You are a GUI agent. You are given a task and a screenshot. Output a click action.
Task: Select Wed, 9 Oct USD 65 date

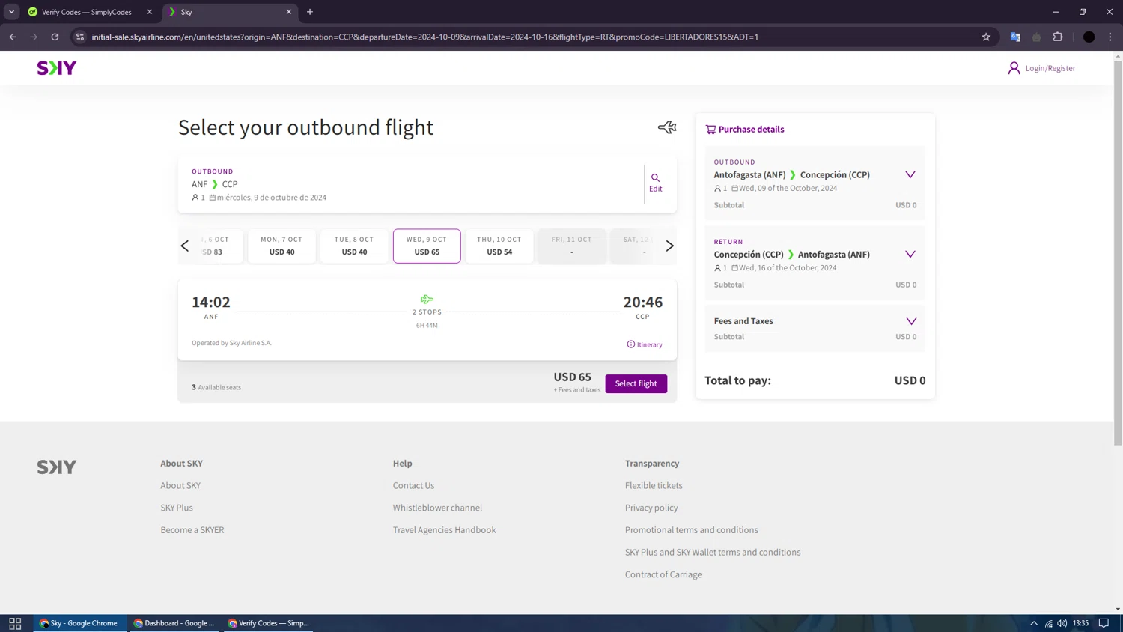(427, 246)
